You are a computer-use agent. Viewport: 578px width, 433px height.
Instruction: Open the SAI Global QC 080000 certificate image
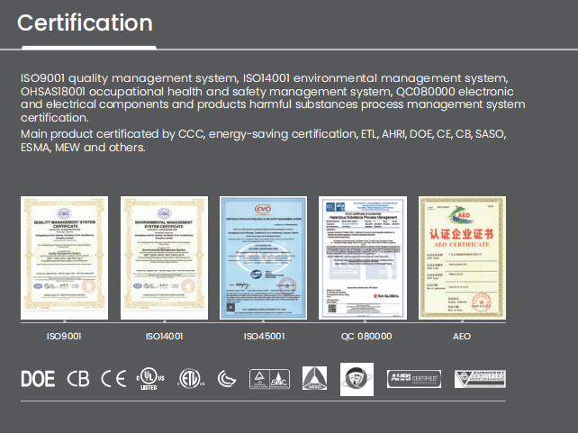363,257
